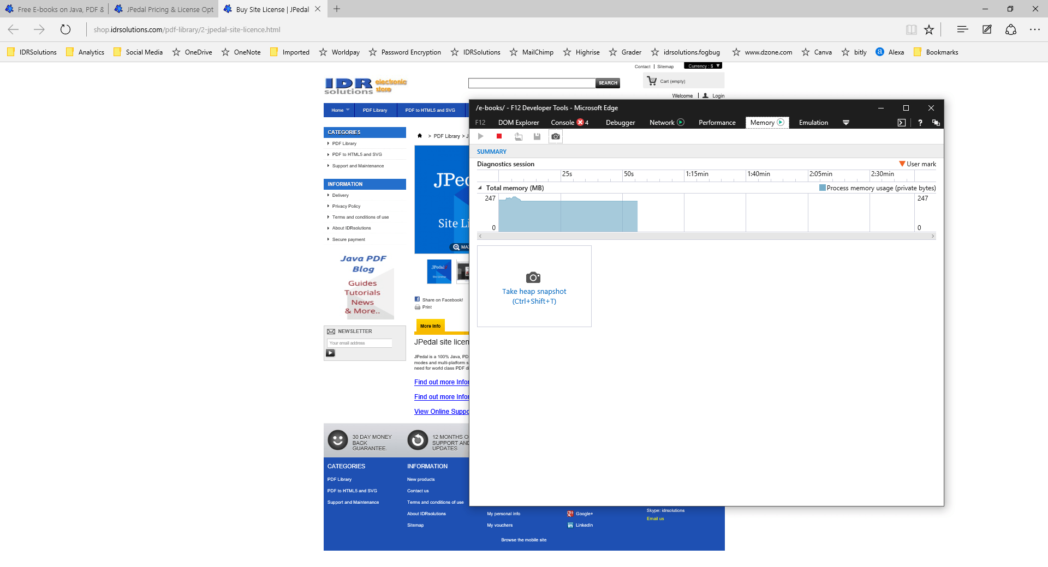1048x567 pixels.
Task: Click the camera heap snapshot toolbar icon
Action: [x=556, y=136]
